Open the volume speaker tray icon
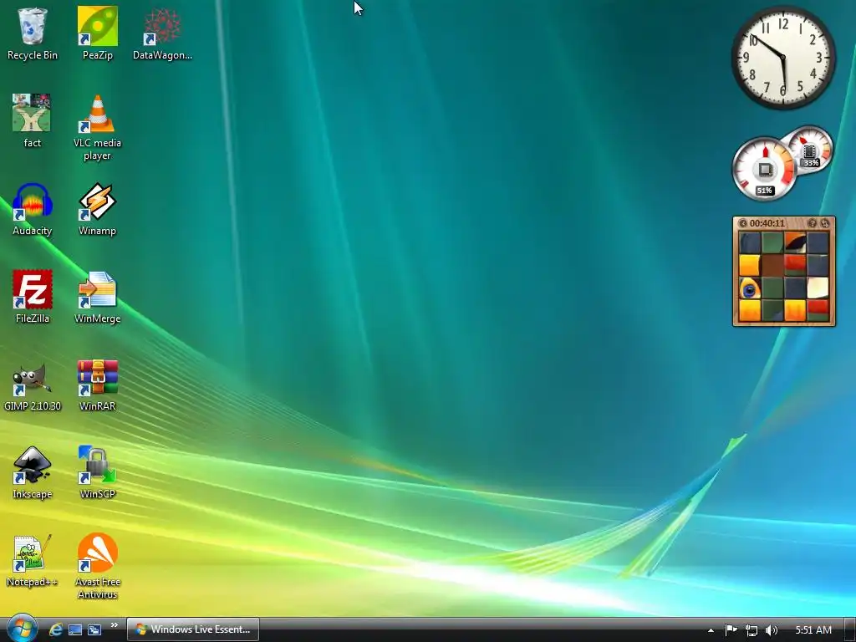This screenshot has height=642, width=856. point(771,630)
